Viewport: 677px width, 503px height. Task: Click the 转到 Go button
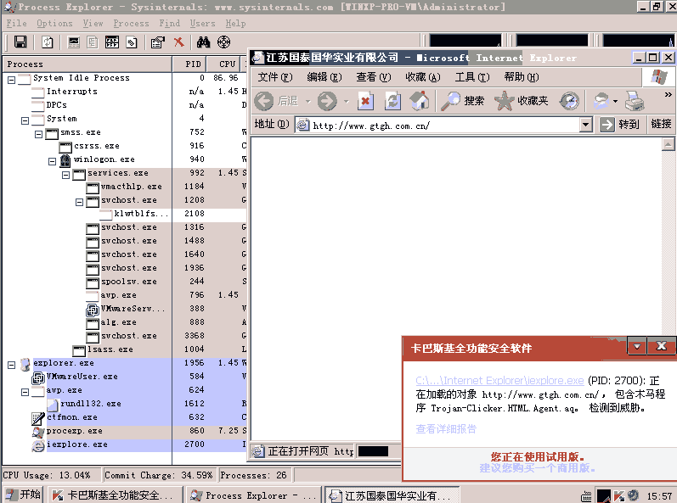pos(619,125)
